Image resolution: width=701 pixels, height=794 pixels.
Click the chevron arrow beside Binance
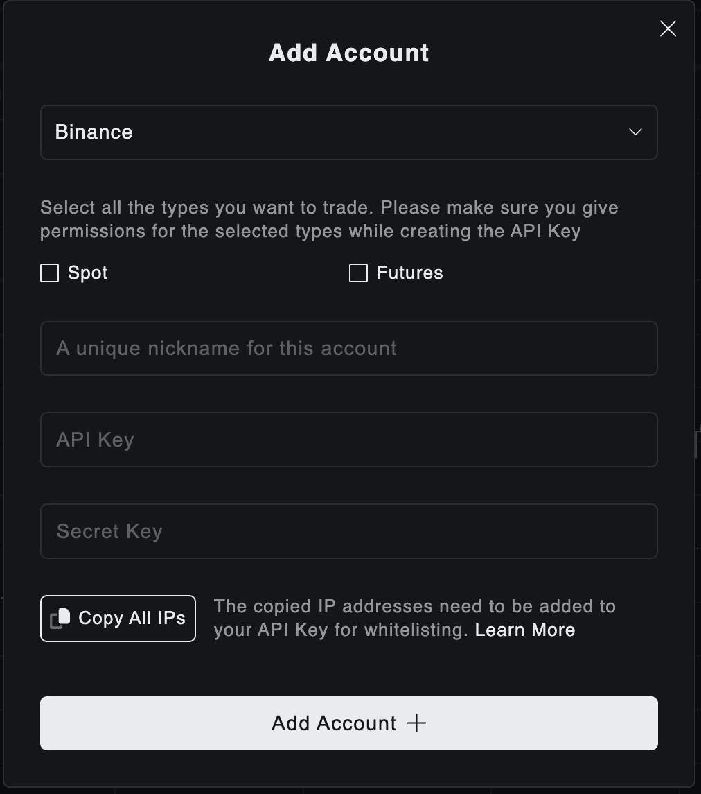(x=635, y=132)
